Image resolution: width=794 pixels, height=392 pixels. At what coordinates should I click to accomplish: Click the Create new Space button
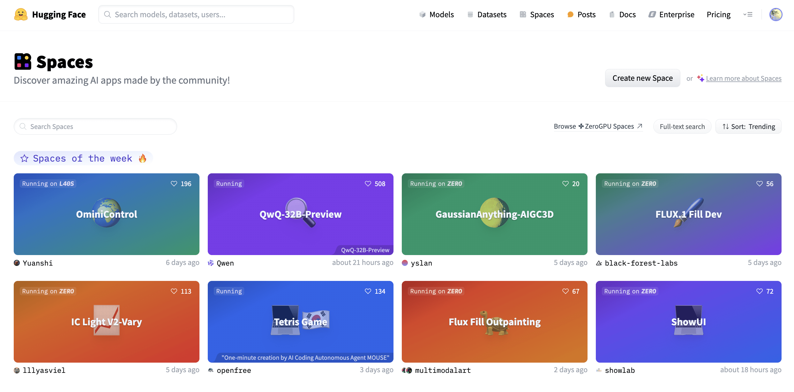(x=642, y=78)
